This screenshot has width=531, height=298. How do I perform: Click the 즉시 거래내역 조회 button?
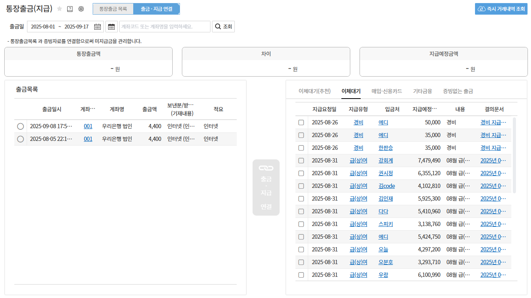pos(501,9)
